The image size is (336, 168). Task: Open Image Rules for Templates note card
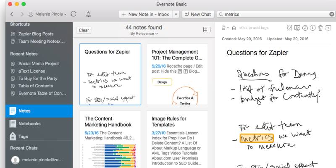pyautogui.click(x=177, y=139)
